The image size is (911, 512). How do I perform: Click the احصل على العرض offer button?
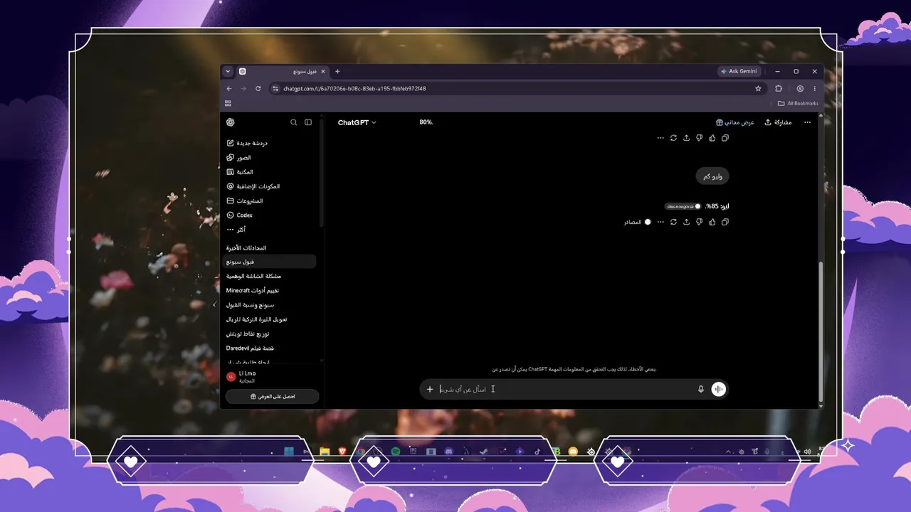pos(273,396)
